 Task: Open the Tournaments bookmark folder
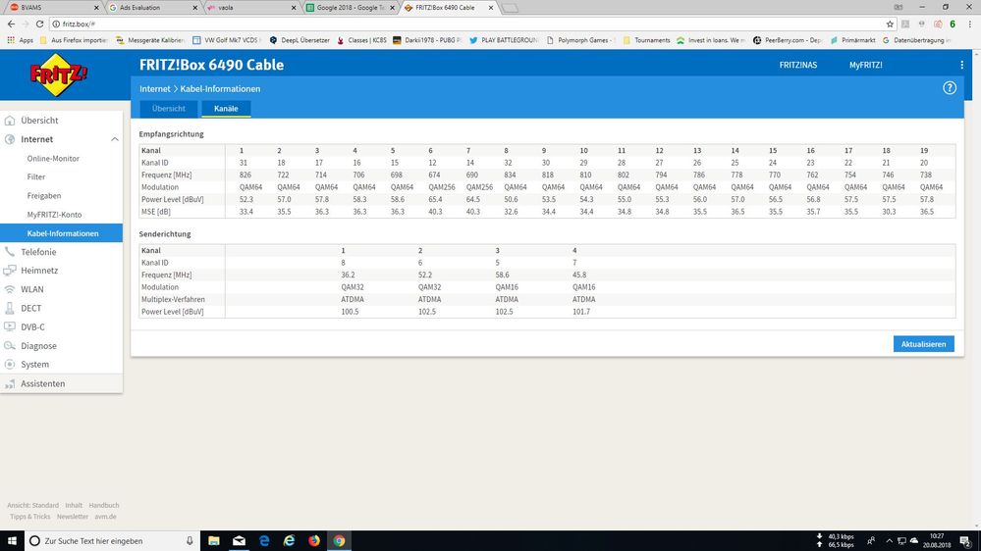pos(647,40)
